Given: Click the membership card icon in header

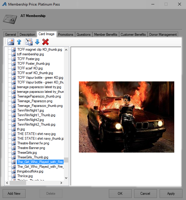Looking at the screenshot, I should tap(10, 19).
